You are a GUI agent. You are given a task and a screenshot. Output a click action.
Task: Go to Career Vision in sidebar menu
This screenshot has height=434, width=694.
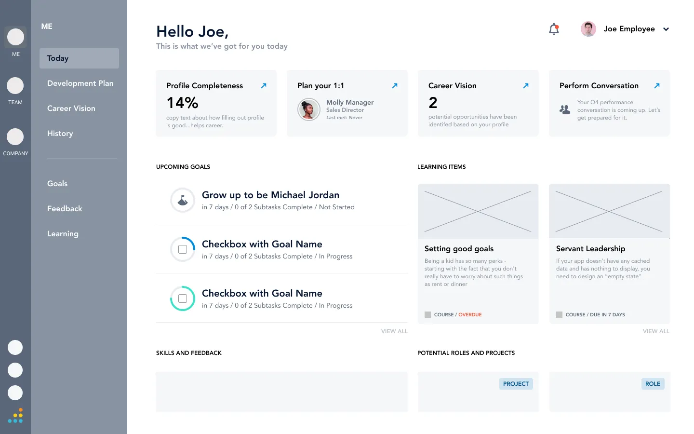pyautogui.click(x=71, y=108)
